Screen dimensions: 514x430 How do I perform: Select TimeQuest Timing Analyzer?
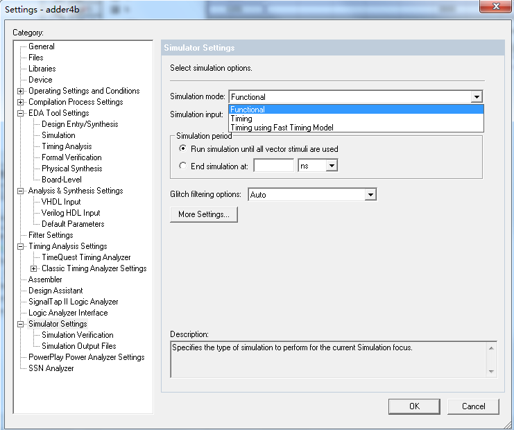click(x=86, y=257)
